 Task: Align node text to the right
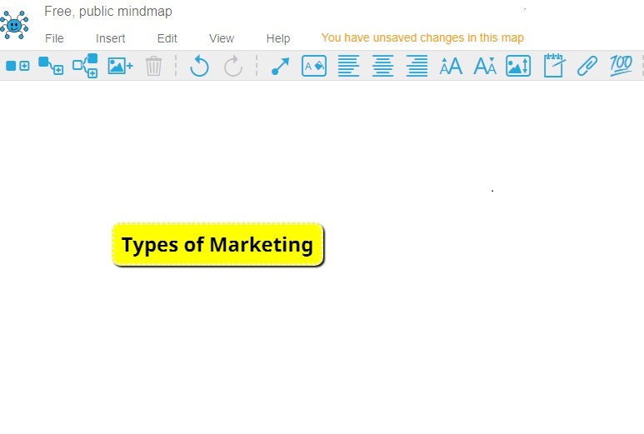[x=417, y=66]
